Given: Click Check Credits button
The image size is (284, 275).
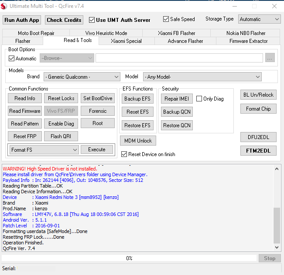Looking at the screenshot, I should point(64,20).
